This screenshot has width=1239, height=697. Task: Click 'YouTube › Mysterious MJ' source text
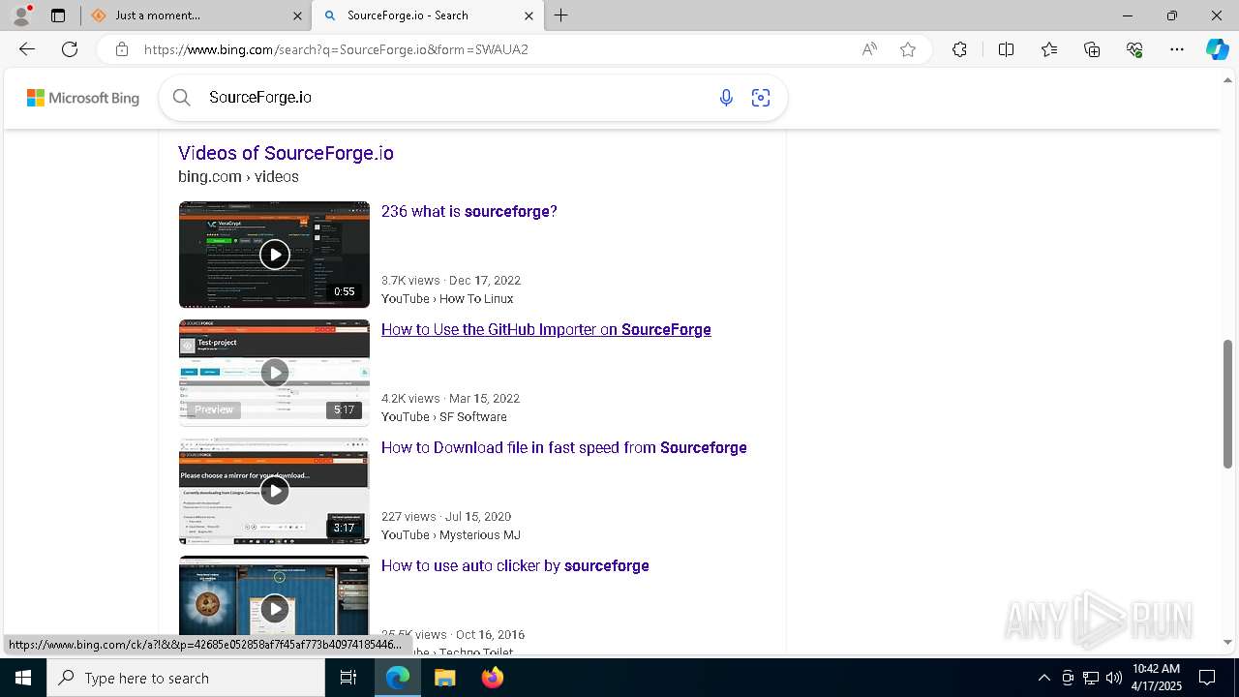click(451, 535)
